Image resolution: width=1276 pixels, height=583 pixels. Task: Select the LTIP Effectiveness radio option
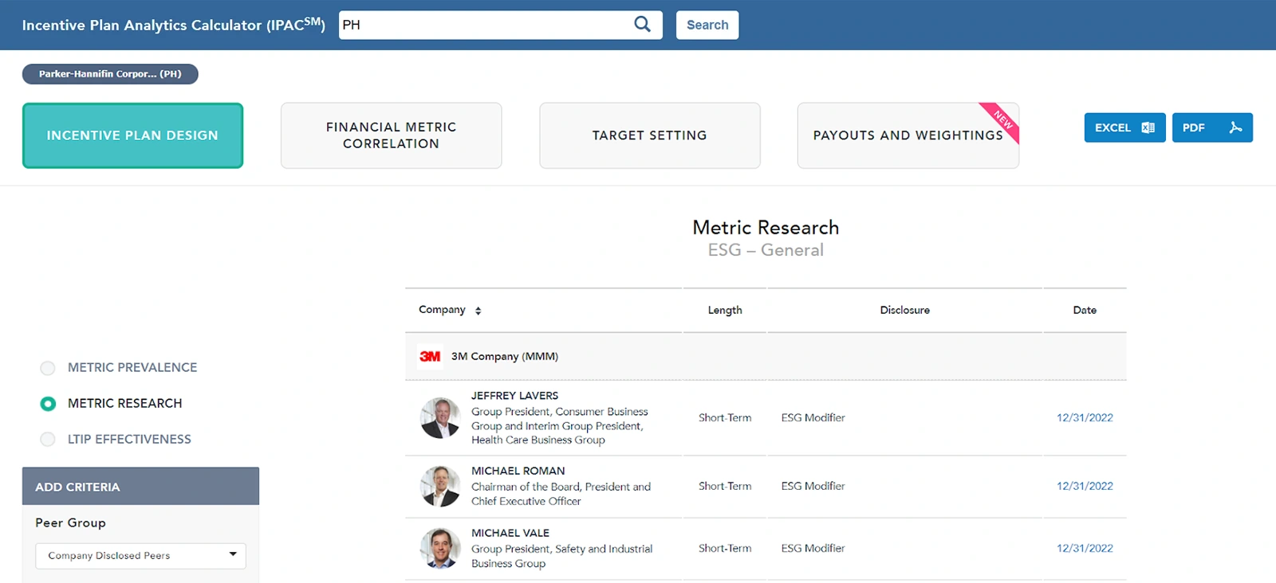[x=48, y=440]
